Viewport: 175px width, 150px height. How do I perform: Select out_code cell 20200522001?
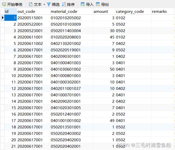(x=33, y=24)
